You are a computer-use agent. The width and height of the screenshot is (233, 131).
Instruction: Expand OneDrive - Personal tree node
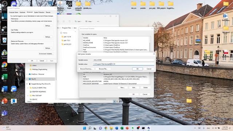(27, 74)
